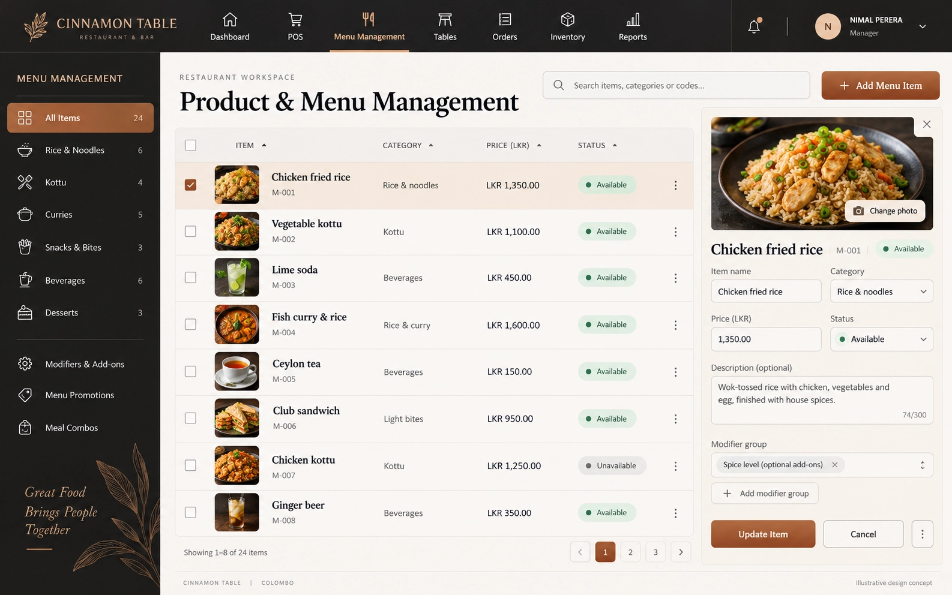Open Menu Promotions section
Screen dimensions: 952x595
click(x=80, y=395)
